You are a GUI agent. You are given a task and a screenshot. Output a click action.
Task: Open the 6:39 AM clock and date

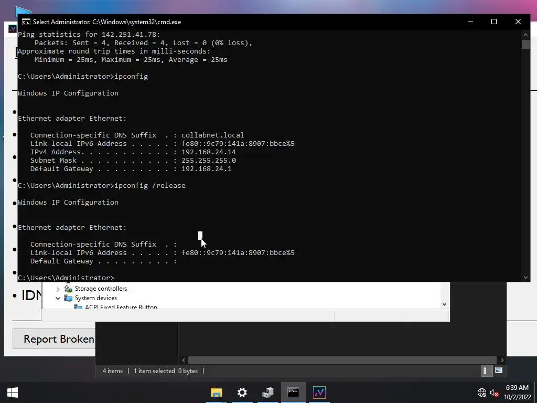click(x=517, y=393)
